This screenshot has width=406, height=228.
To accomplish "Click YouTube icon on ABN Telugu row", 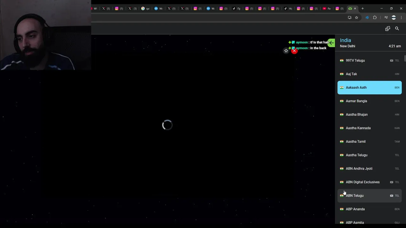I will coord(391,196).
